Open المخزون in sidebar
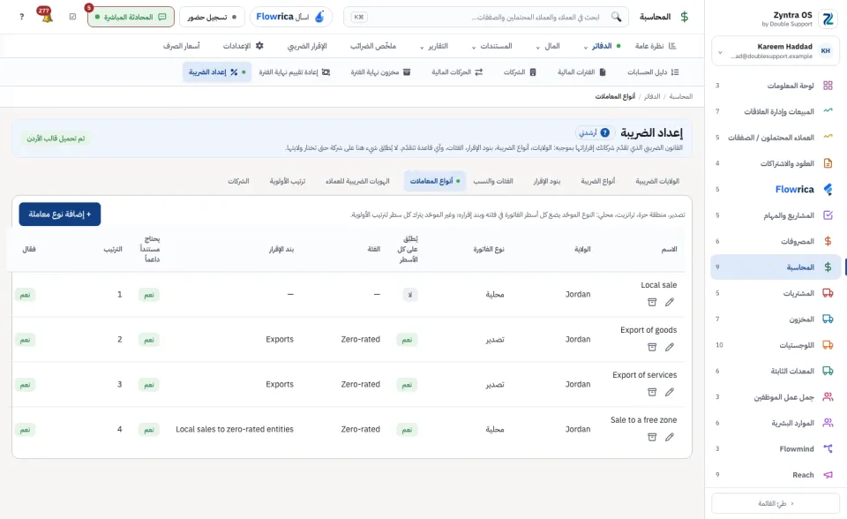The height and width of the screenshot is (519, 847). pyautogui.click(x=776, y=319)
